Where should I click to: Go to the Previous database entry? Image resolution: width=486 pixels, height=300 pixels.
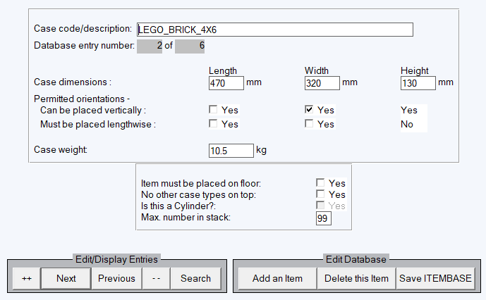click(x=116, y=278)
